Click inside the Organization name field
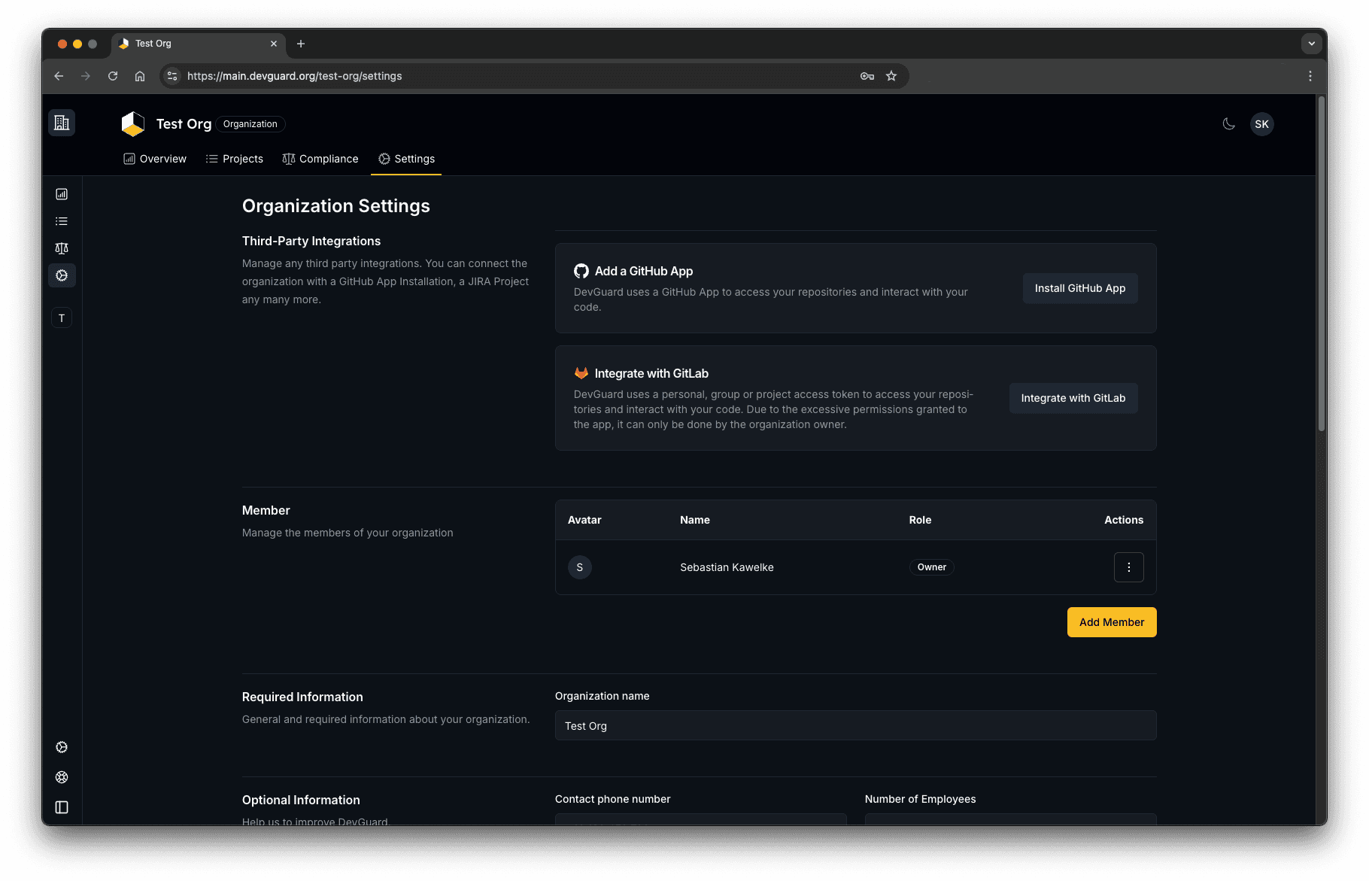1369x881 pixels. [x=854, y=725]
